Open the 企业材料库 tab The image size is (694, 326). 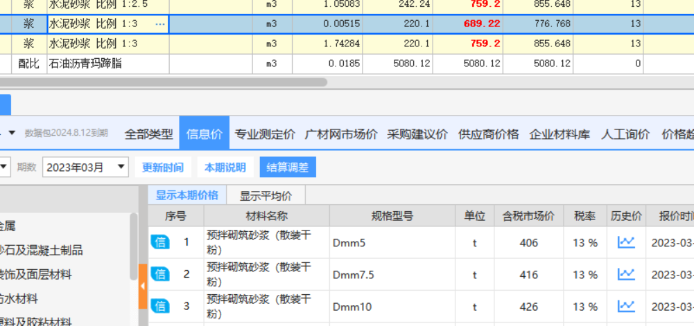click(559, 134)
